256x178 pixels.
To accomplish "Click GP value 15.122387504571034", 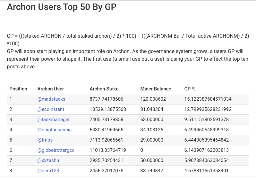I will click(x=208, y=99).
